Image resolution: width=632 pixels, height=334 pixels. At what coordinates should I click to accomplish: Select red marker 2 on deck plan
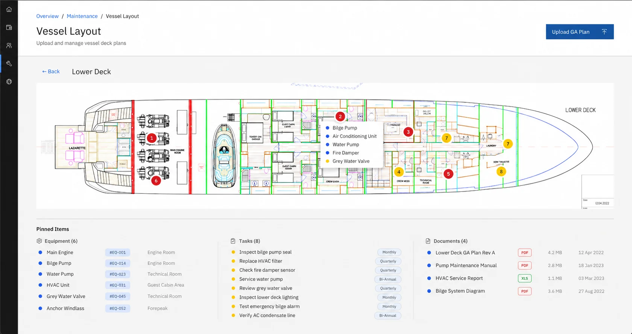[x=340, y=117]
